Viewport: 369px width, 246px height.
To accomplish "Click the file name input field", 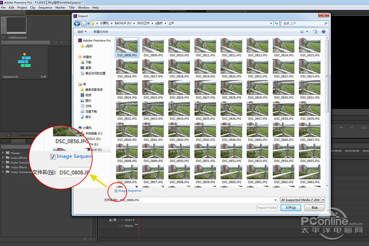I will pyautogui.click(x=197, y=200).
